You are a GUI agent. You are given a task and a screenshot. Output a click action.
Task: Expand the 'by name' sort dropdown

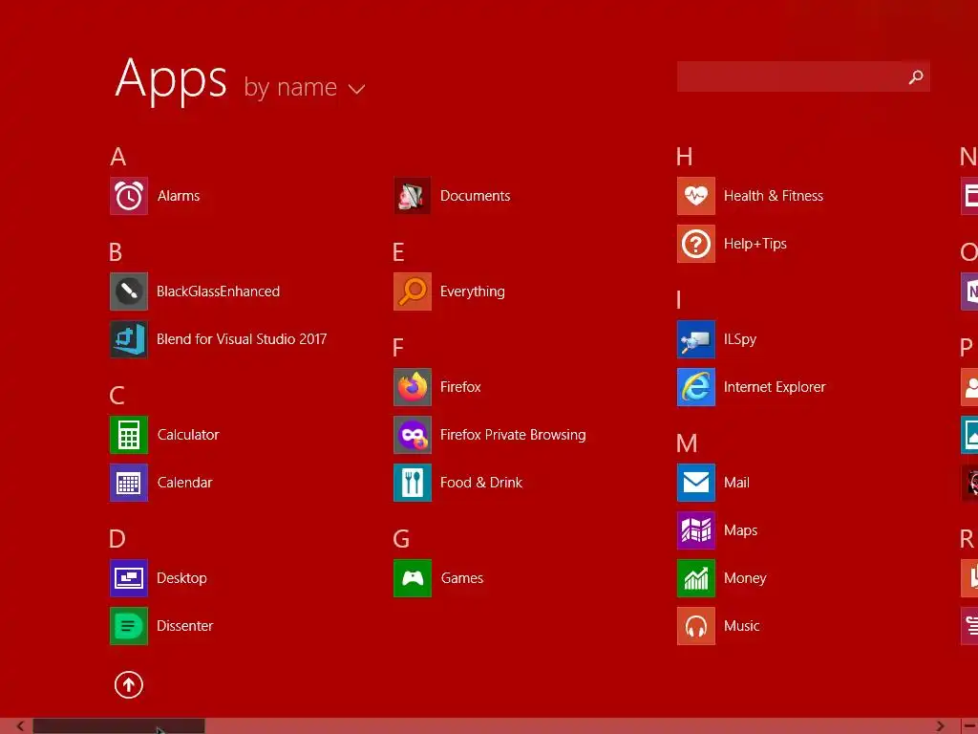305,88
